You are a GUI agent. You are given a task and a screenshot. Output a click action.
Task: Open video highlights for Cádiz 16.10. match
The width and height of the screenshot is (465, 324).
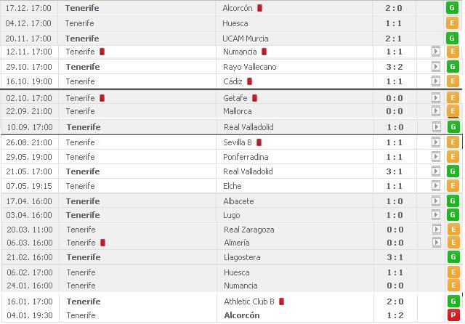[x=436, y=81]
